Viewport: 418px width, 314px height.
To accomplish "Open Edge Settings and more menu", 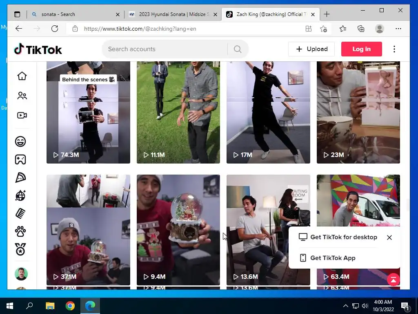I will tap(398, 29).
